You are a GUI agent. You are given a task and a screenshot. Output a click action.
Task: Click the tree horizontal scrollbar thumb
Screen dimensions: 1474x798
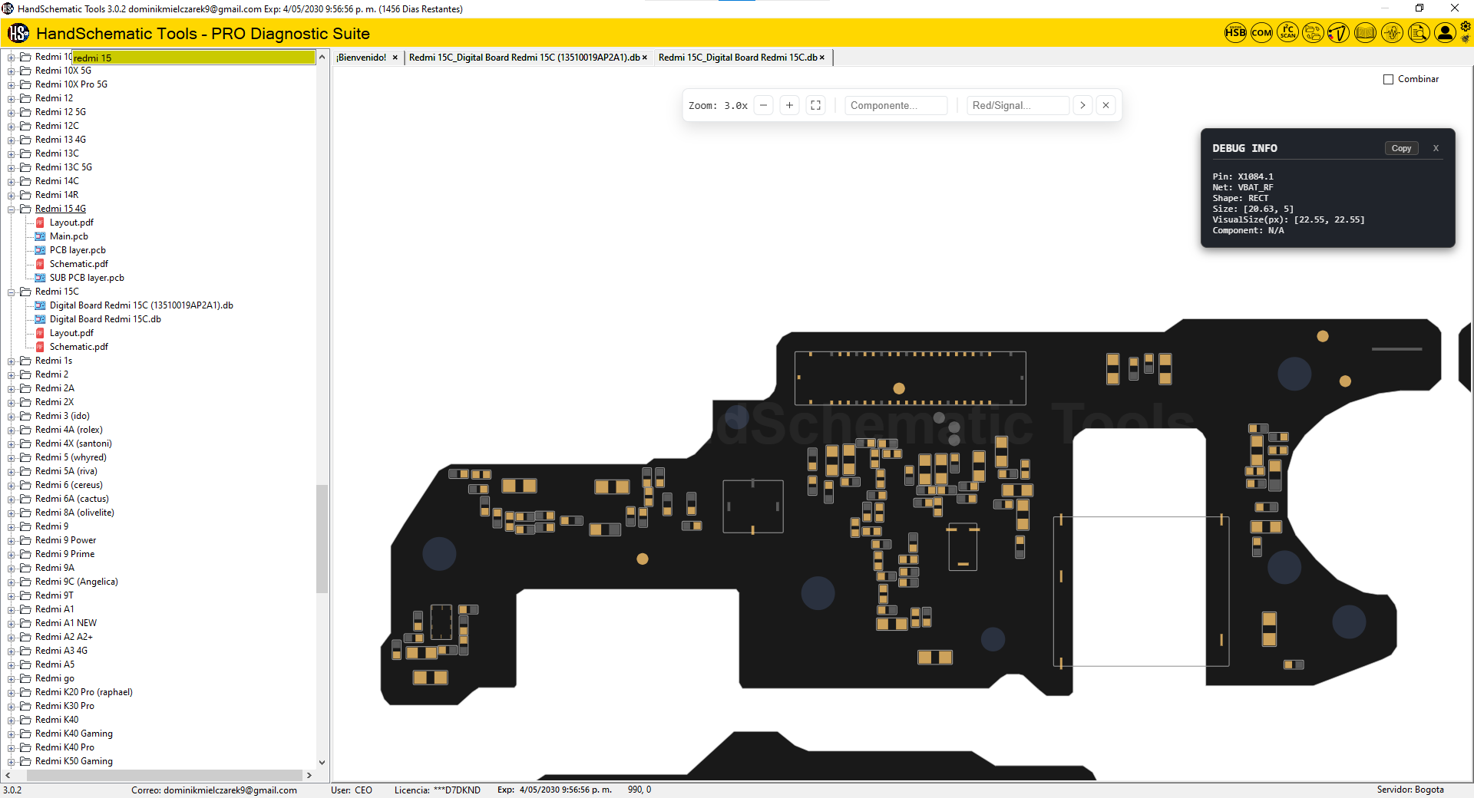pyautogui.click(x=164, y=775)
